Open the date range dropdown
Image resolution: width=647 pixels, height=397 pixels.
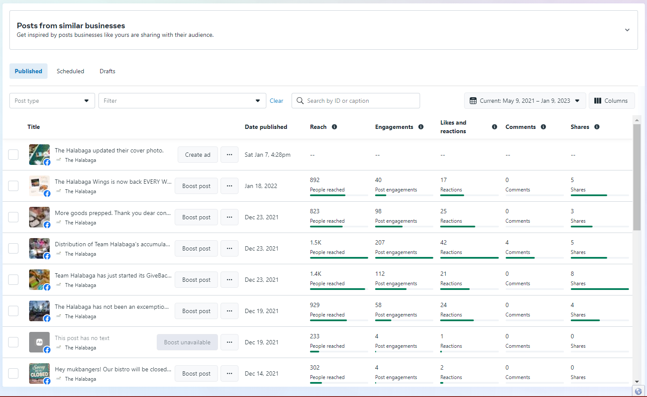[x=525, y=101]
